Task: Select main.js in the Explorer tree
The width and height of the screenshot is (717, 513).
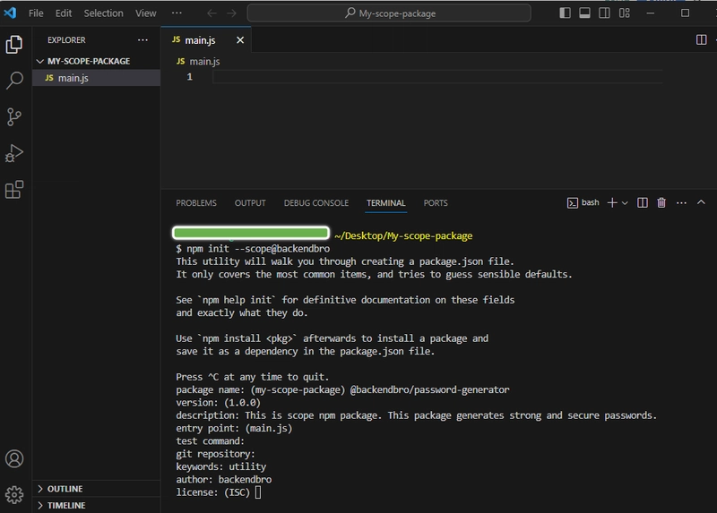Action: [x=73, y=79]
